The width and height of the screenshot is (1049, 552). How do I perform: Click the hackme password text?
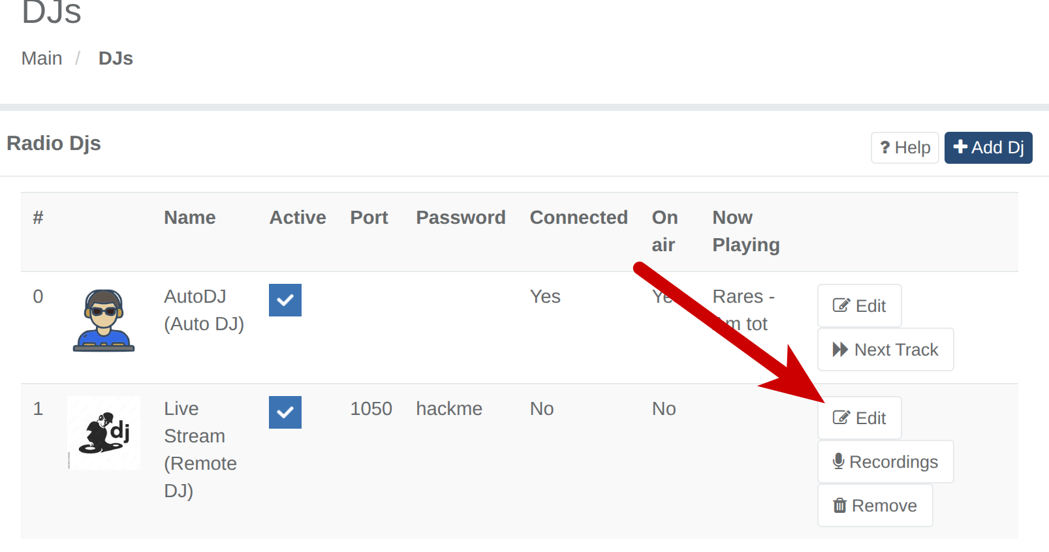click(449, 408)
